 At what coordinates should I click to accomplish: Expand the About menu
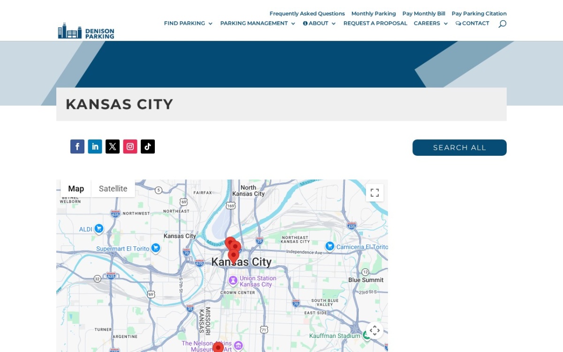pos(319,23)
